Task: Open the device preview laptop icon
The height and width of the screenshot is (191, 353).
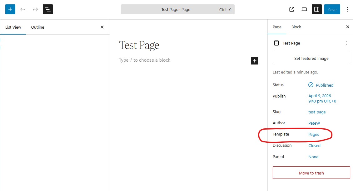Action: point(304,9)
